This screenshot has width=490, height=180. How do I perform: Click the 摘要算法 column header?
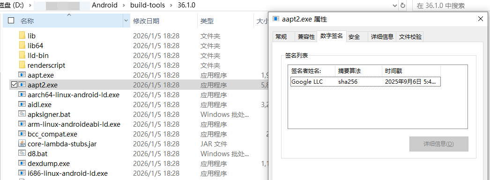coord(359,71)
